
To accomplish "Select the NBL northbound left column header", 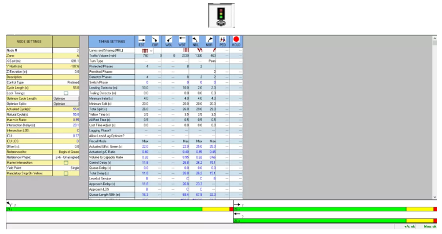I will pyautogui.click(x=196, y=42).
